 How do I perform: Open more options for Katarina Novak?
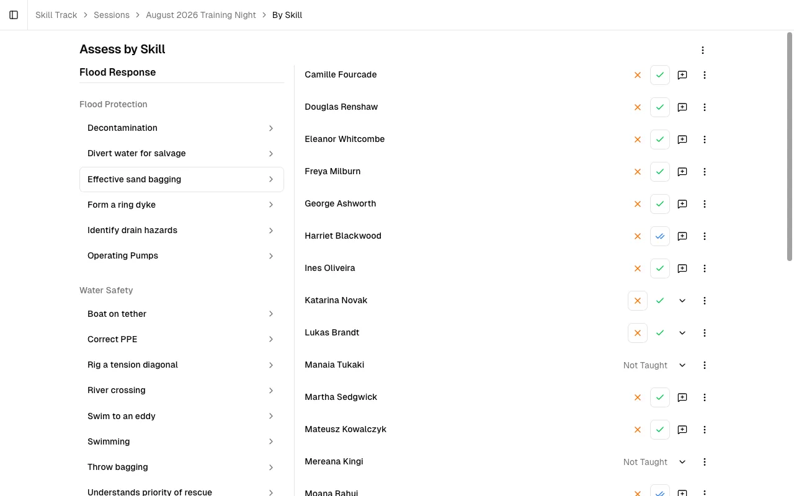(705, 301)
